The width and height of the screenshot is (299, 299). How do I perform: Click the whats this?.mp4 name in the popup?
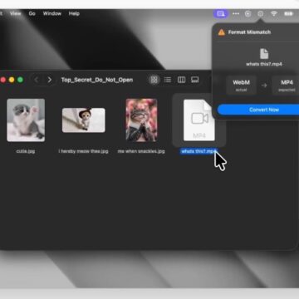point(264,64)
